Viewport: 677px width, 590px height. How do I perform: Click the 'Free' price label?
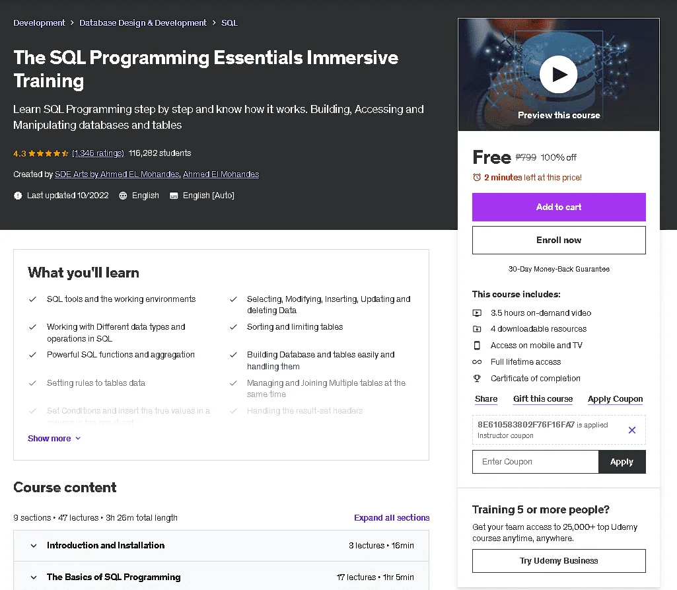(x=492, y=157)
